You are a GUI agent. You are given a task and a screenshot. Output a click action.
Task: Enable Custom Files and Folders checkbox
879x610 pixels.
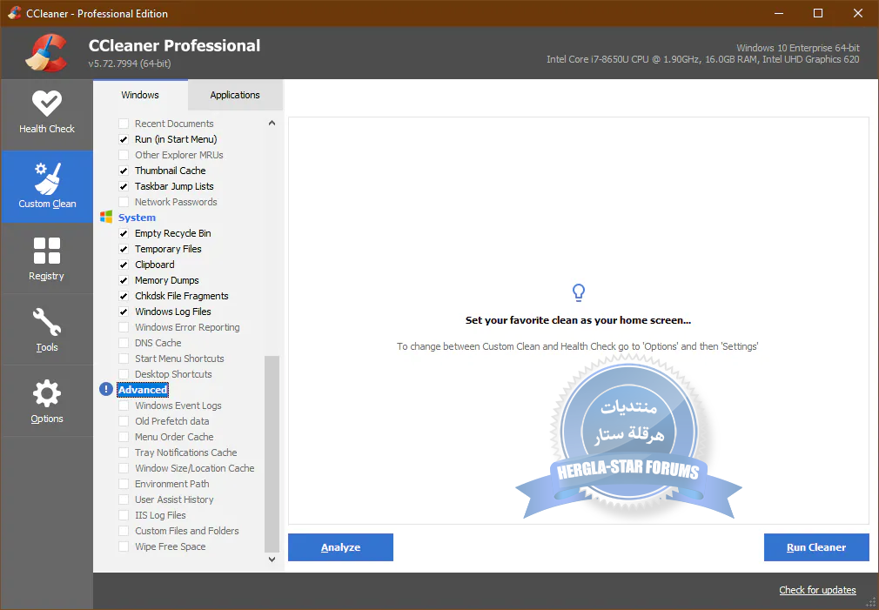[124, 531]
